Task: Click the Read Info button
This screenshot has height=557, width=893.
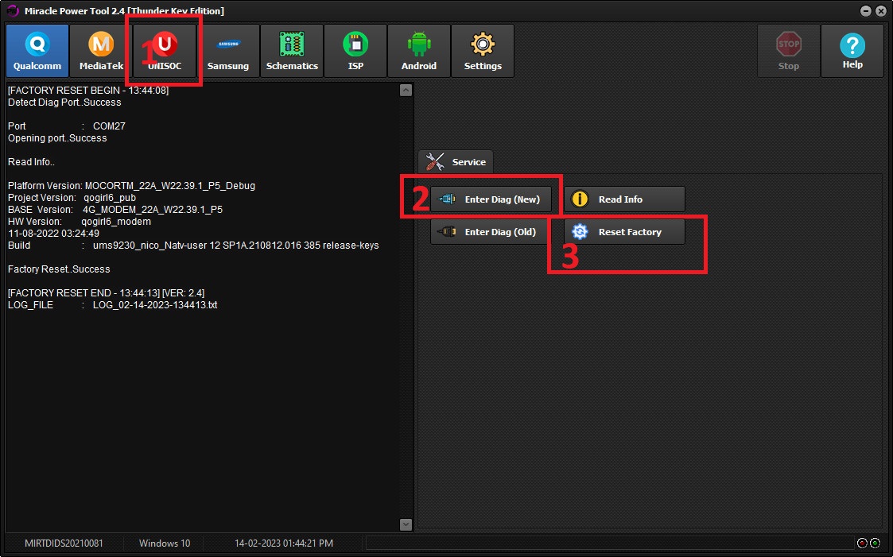Action: (x=625, y=199)
